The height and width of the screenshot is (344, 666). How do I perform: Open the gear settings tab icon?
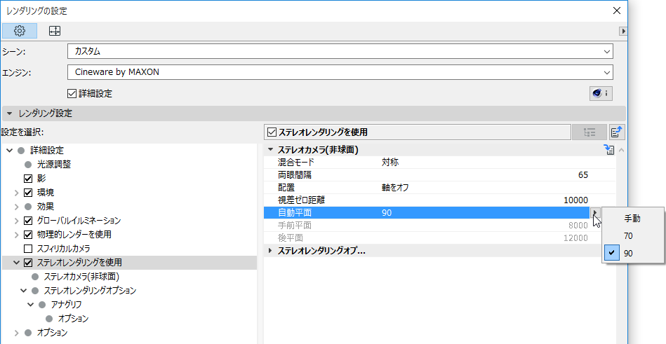pos(20,31)
